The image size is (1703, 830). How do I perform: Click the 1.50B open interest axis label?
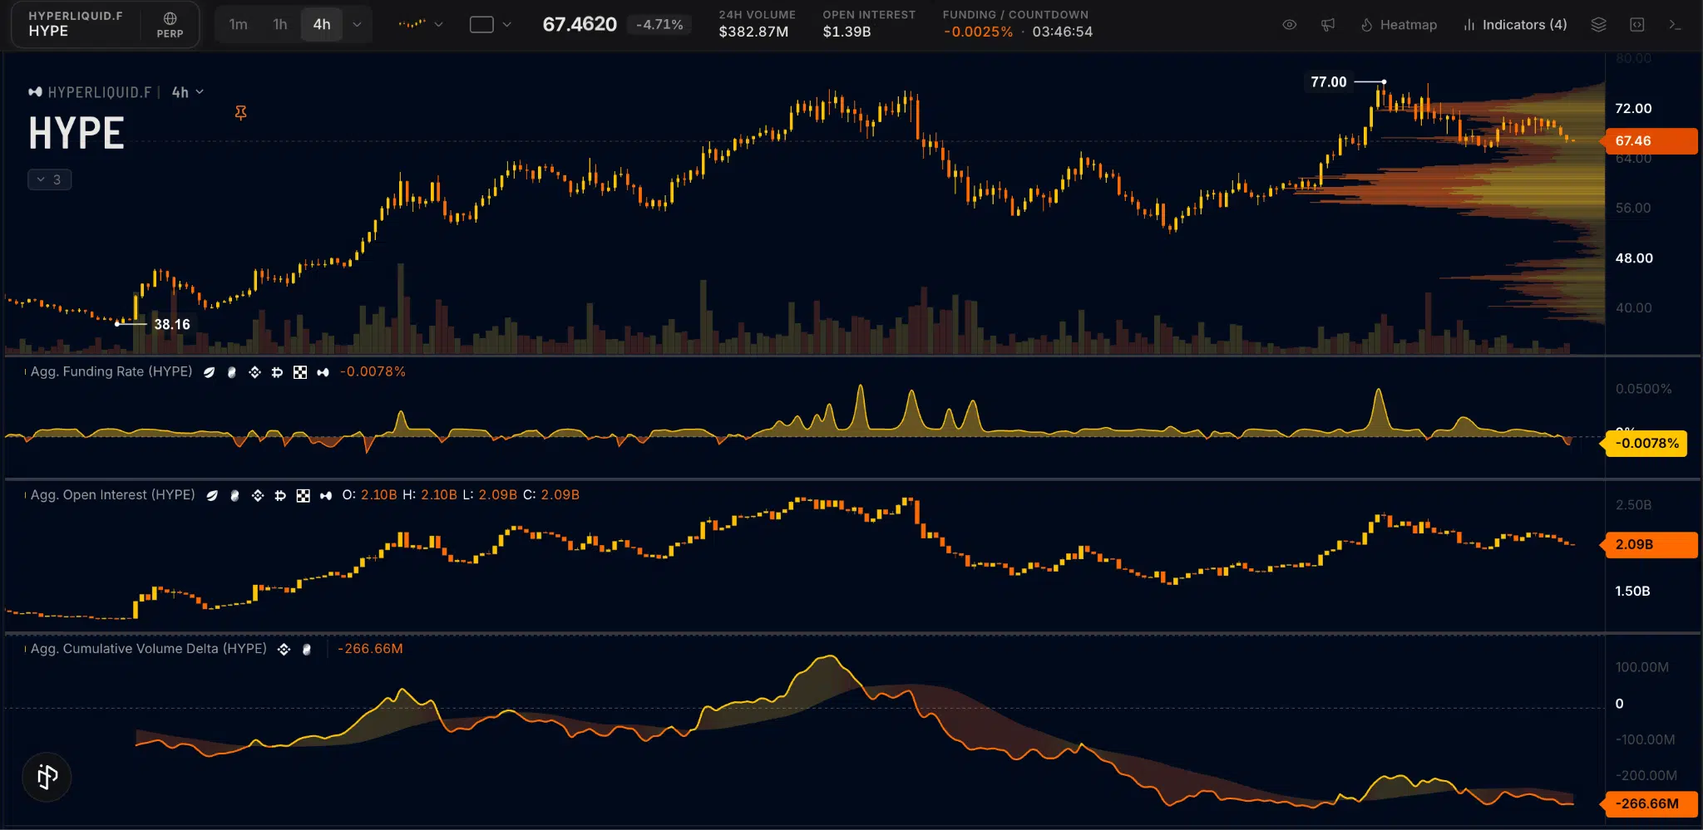click(x=1632, y=591)
